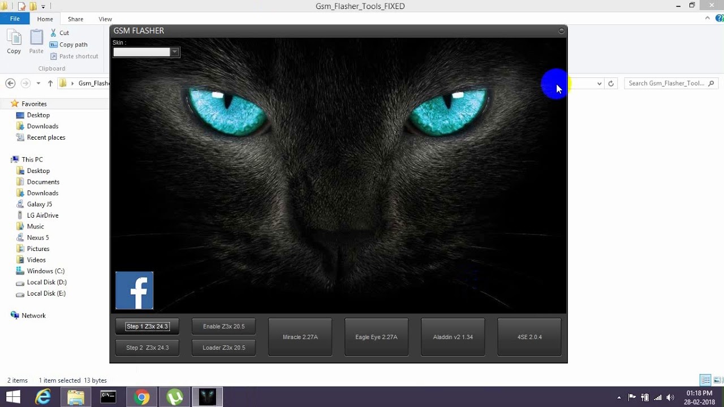Open the Skin selection dropdown
This screenshot has width=724, height=407.
click(x=175, y=51)
